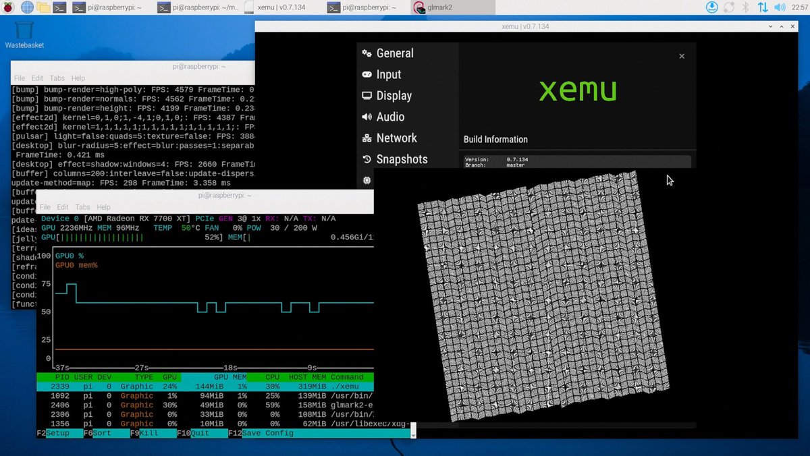Viewport: 810px width, 456px height.
Task: Click '[bump] bump-render=high-poly' terminal line
Action: coord(134,89)
